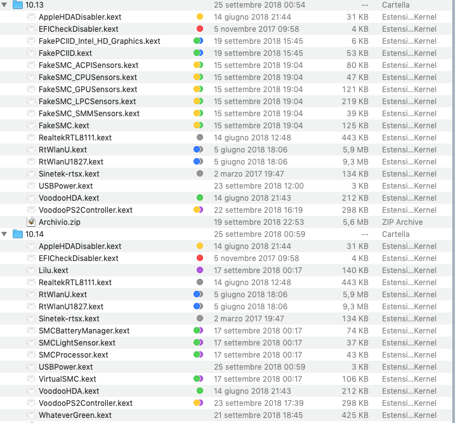The height and width of the screenshot is (423, 455).
Task: Click red tag dot of EFICheckDisabler.kext in 10.13
Action: tap(200, 29)
